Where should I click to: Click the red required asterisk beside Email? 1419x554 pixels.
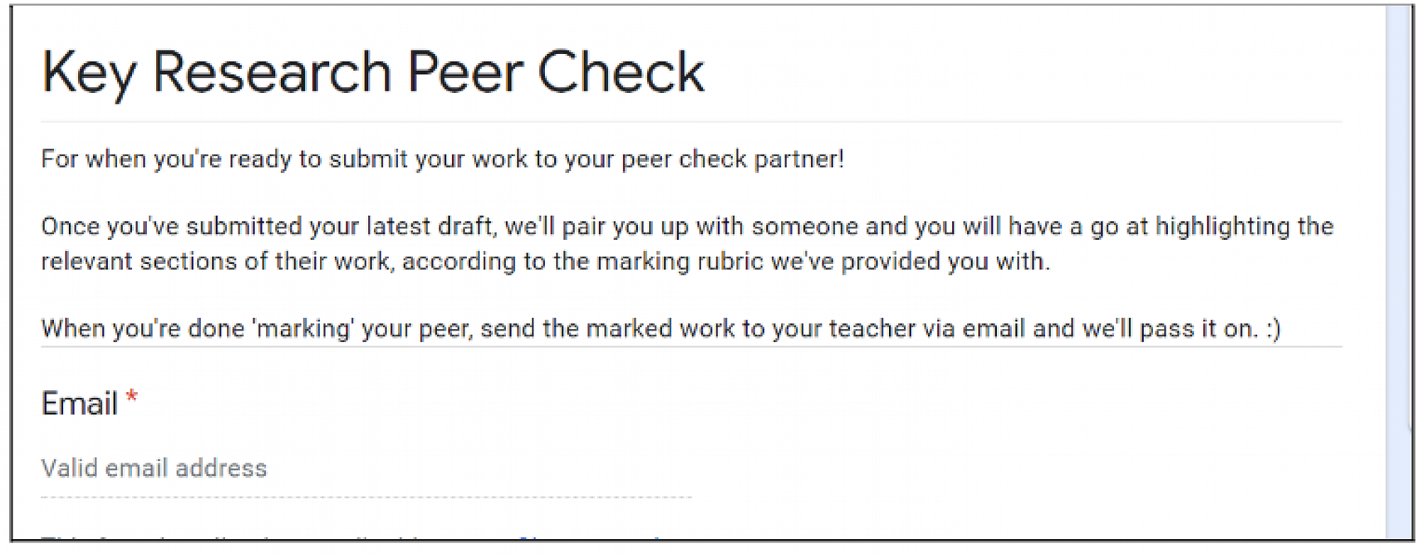pos(131,397)
